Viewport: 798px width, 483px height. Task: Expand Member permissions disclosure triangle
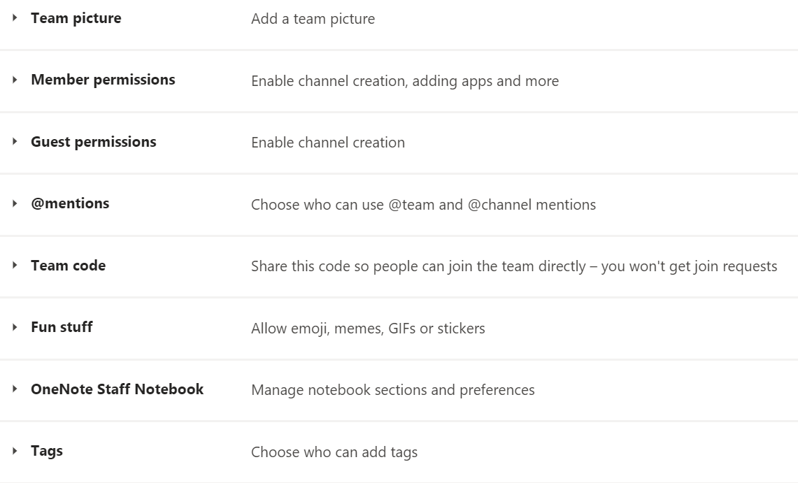coord(15,80)
